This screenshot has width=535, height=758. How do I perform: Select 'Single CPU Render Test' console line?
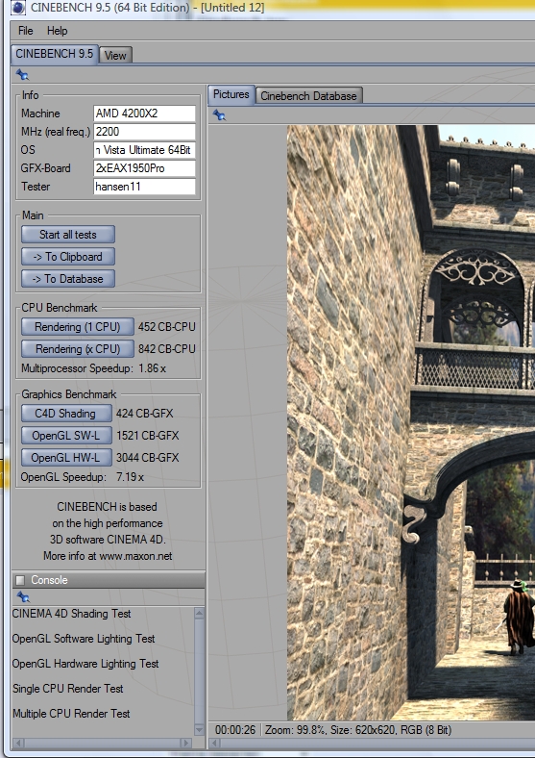tap(67, 689)
